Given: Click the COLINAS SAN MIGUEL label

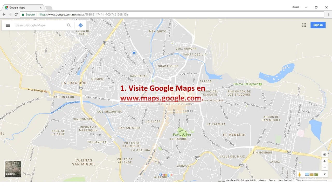Looking at the screenshot, I should point(84,162).
